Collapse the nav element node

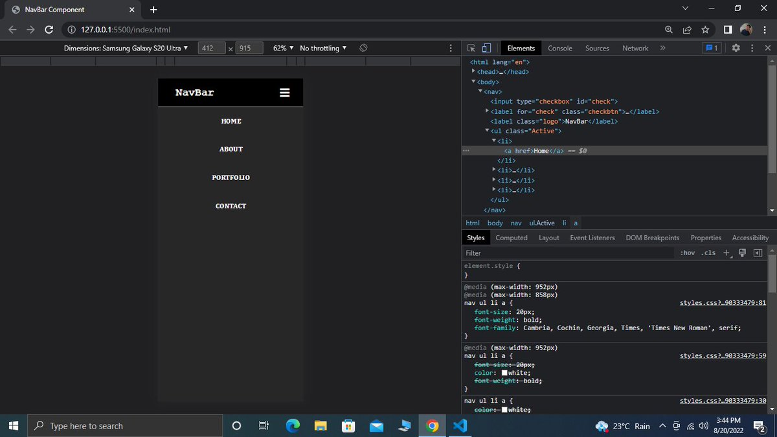click(x=480, y=91)
